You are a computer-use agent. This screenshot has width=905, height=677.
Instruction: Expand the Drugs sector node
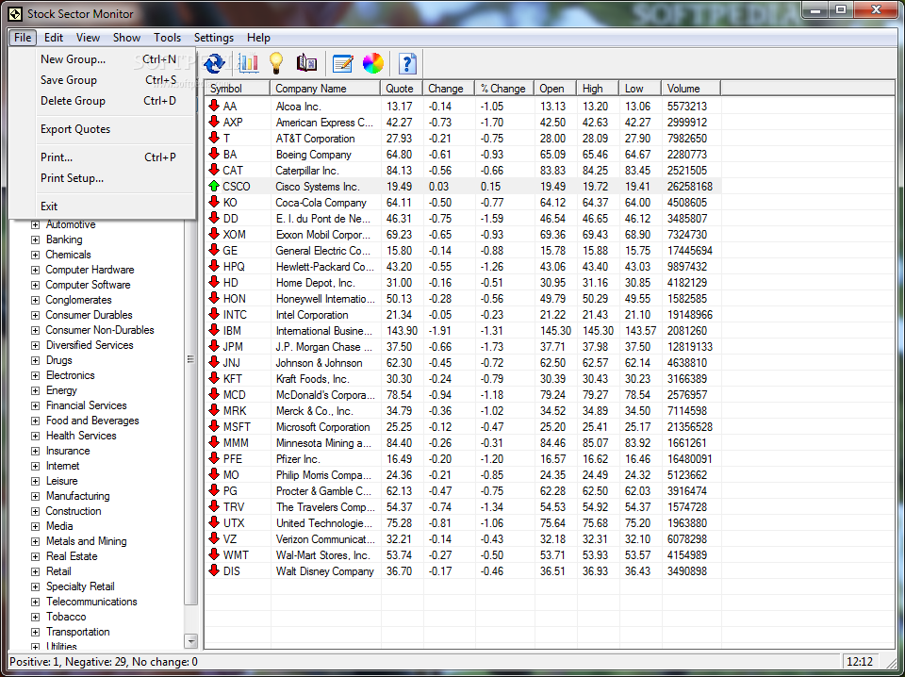click(35, 360)
